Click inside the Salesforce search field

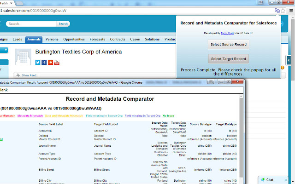[x=31, y=24]
